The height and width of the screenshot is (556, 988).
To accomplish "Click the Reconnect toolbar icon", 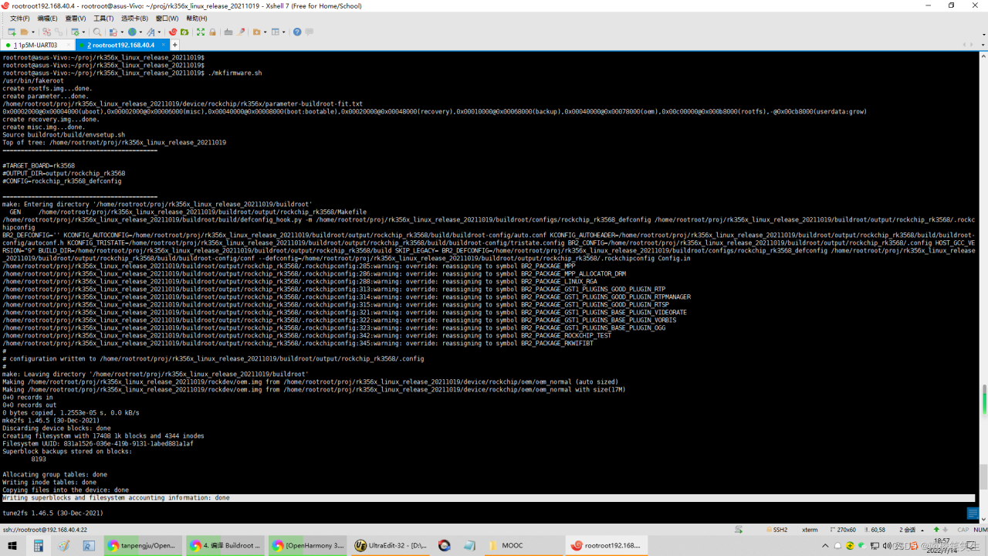I will (59, 32).
